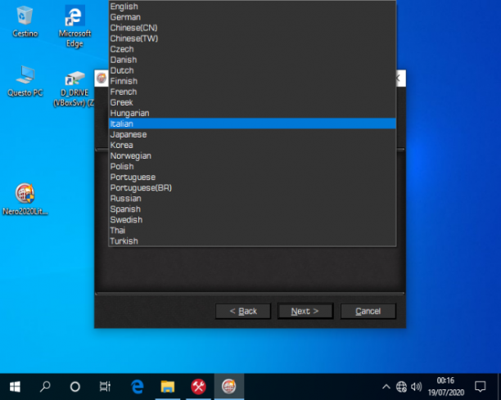Switch to Nero installer taskbar icon
The width and height of the screenshot is (501, 400).
click(228, 387)
